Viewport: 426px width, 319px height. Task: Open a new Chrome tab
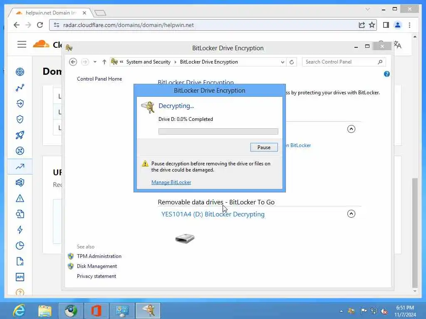click(100, 13)
